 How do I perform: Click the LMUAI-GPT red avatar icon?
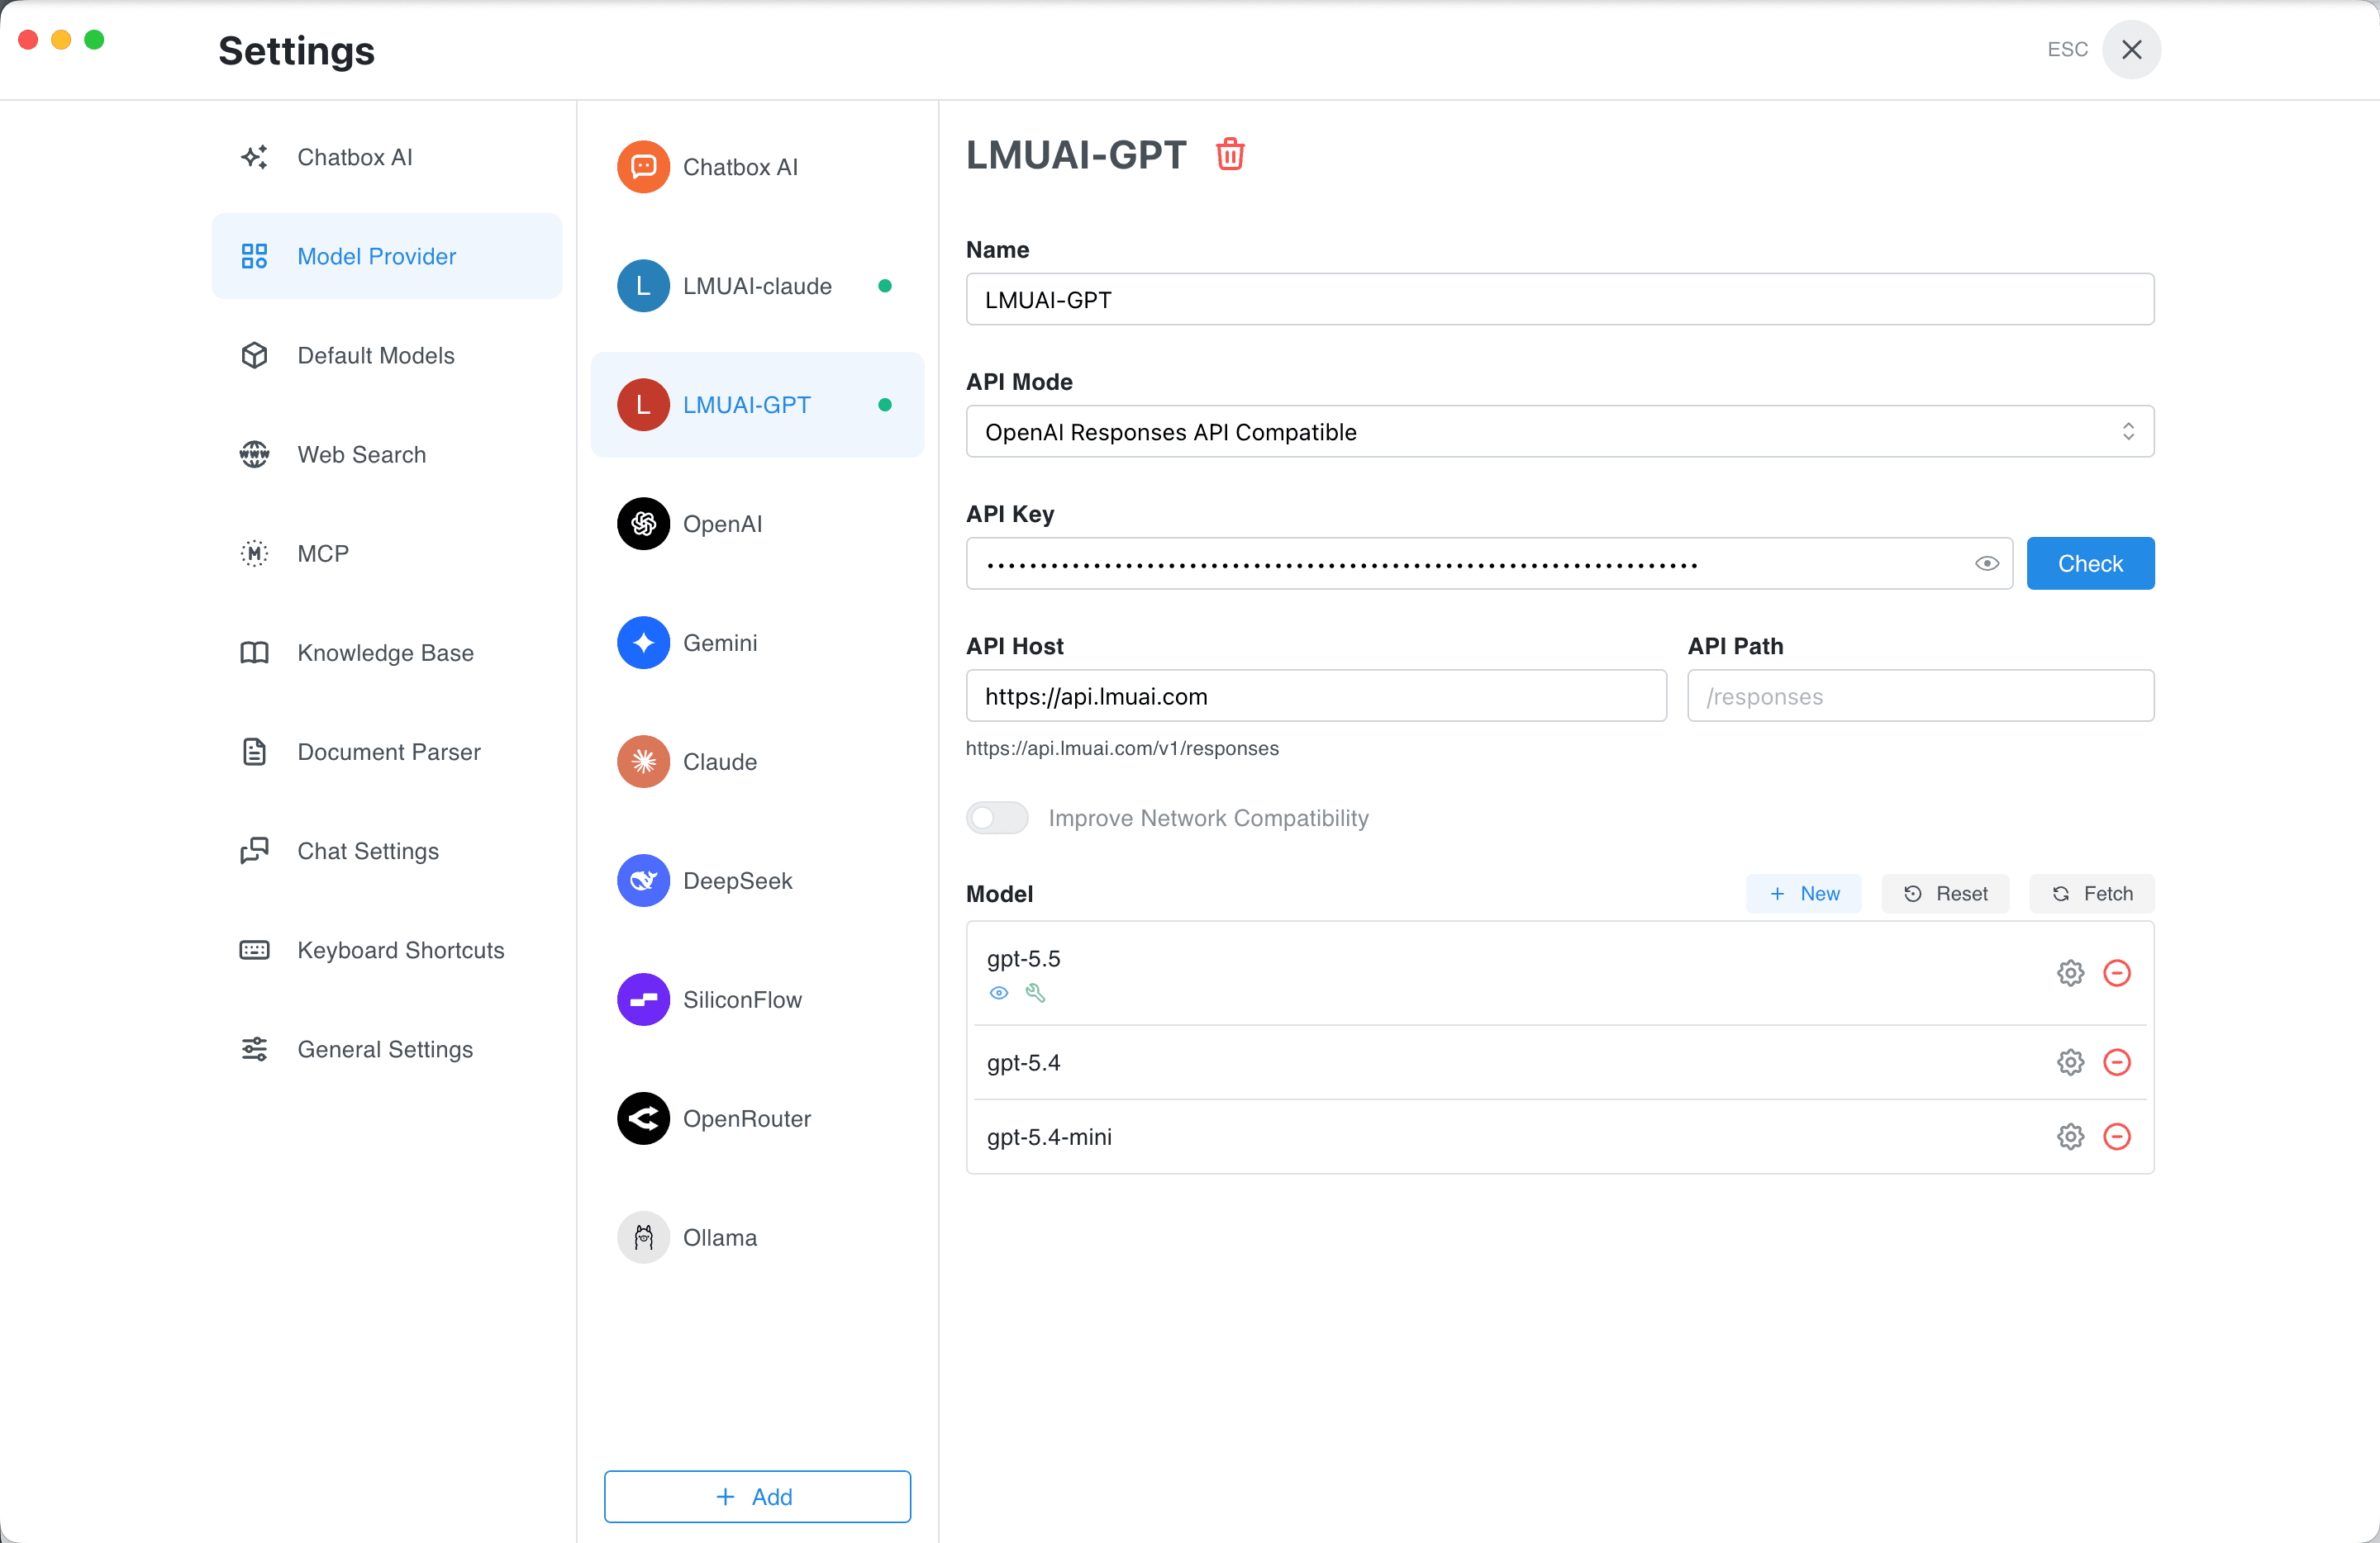(x=643, y=405)
